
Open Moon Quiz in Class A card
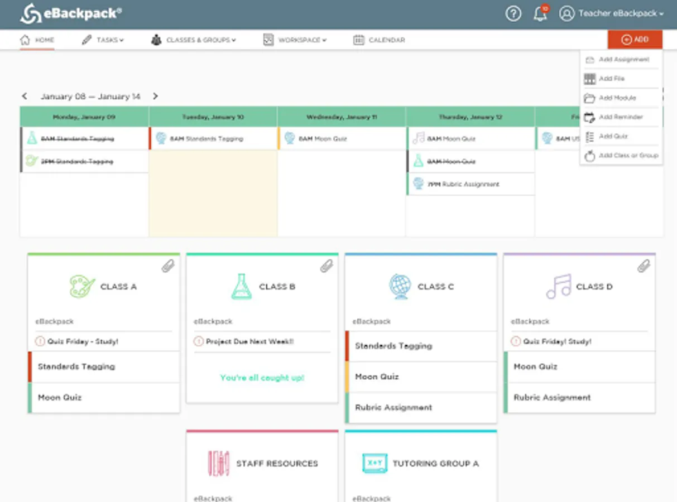click(x=104, y=398)
